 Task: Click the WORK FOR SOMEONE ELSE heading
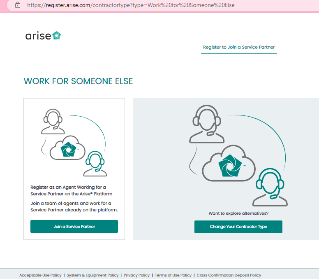point(79,81)
